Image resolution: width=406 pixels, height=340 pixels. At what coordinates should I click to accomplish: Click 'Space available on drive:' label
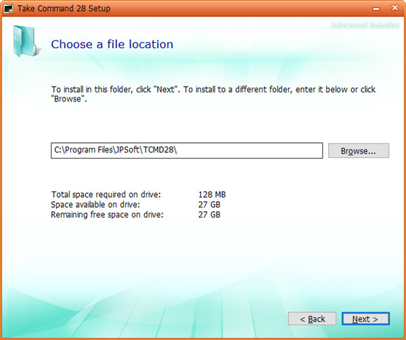coord(95,205)
